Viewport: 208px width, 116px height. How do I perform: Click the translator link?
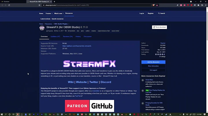pos(96,91)
